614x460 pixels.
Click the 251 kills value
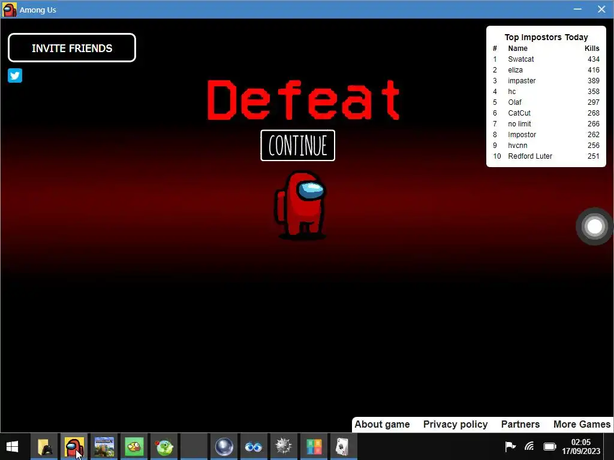click(593, 156)
